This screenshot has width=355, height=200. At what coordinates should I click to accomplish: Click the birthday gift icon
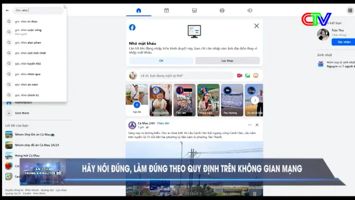pyautogui.click(x=321, y=64)
